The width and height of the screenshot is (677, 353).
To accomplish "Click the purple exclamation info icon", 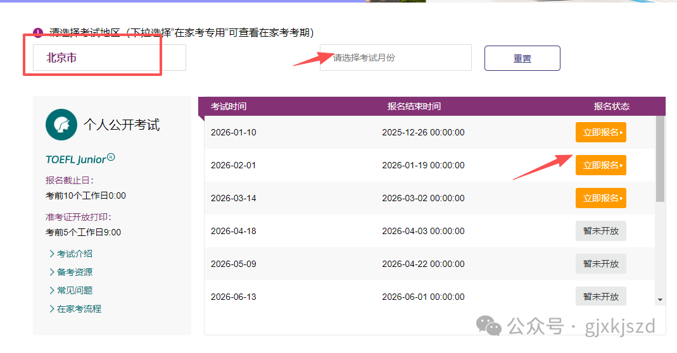I will point(38,33).
